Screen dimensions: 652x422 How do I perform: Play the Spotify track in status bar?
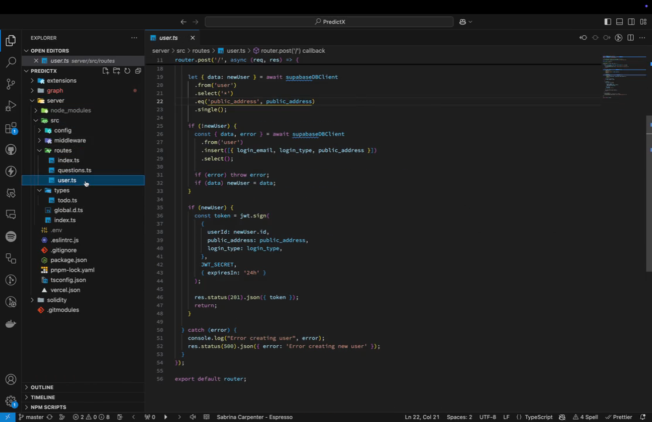click(165, 417)
